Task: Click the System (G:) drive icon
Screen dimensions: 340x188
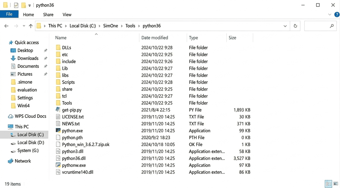Action: (13, 151)
